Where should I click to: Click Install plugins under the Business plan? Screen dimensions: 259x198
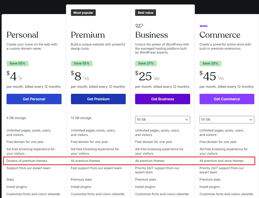tap(145, 187)
